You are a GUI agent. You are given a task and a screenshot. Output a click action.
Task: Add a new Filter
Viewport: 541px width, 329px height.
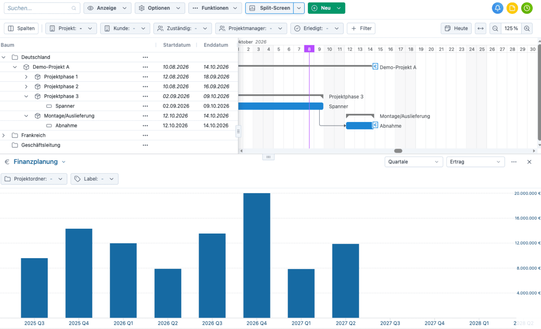361,28
